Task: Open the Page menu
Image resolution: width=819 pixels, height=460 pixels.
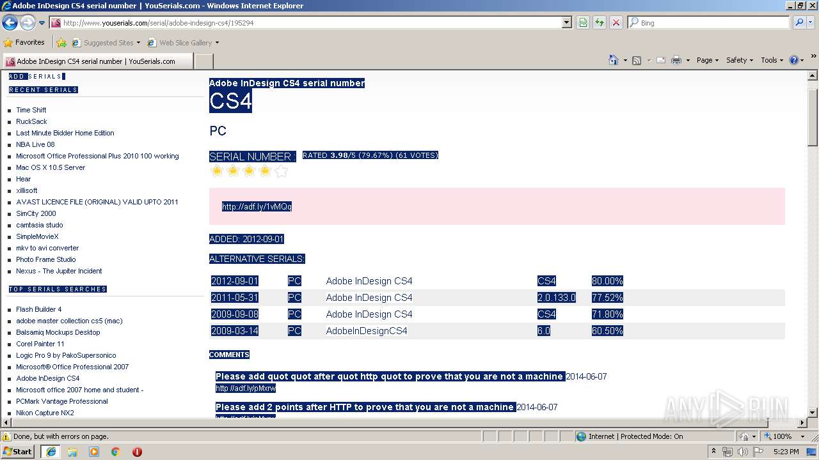Action: [x=708, y=60]
